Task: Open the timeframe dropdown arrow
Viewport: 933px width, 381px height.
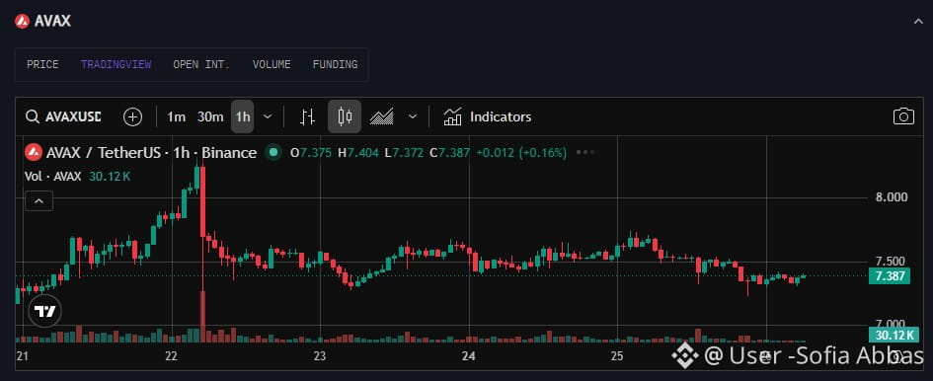Action: point(268,116)
